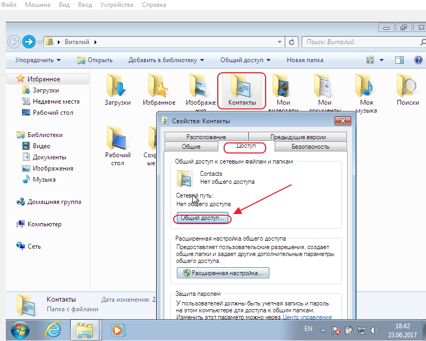This screenshot has width=426, height=341.
Task: Show hidden tray icons arrow
Action: (323, 330)
